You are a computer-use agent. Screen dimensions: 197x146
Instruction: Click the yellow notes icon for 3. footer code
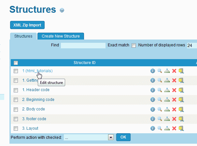181,119
